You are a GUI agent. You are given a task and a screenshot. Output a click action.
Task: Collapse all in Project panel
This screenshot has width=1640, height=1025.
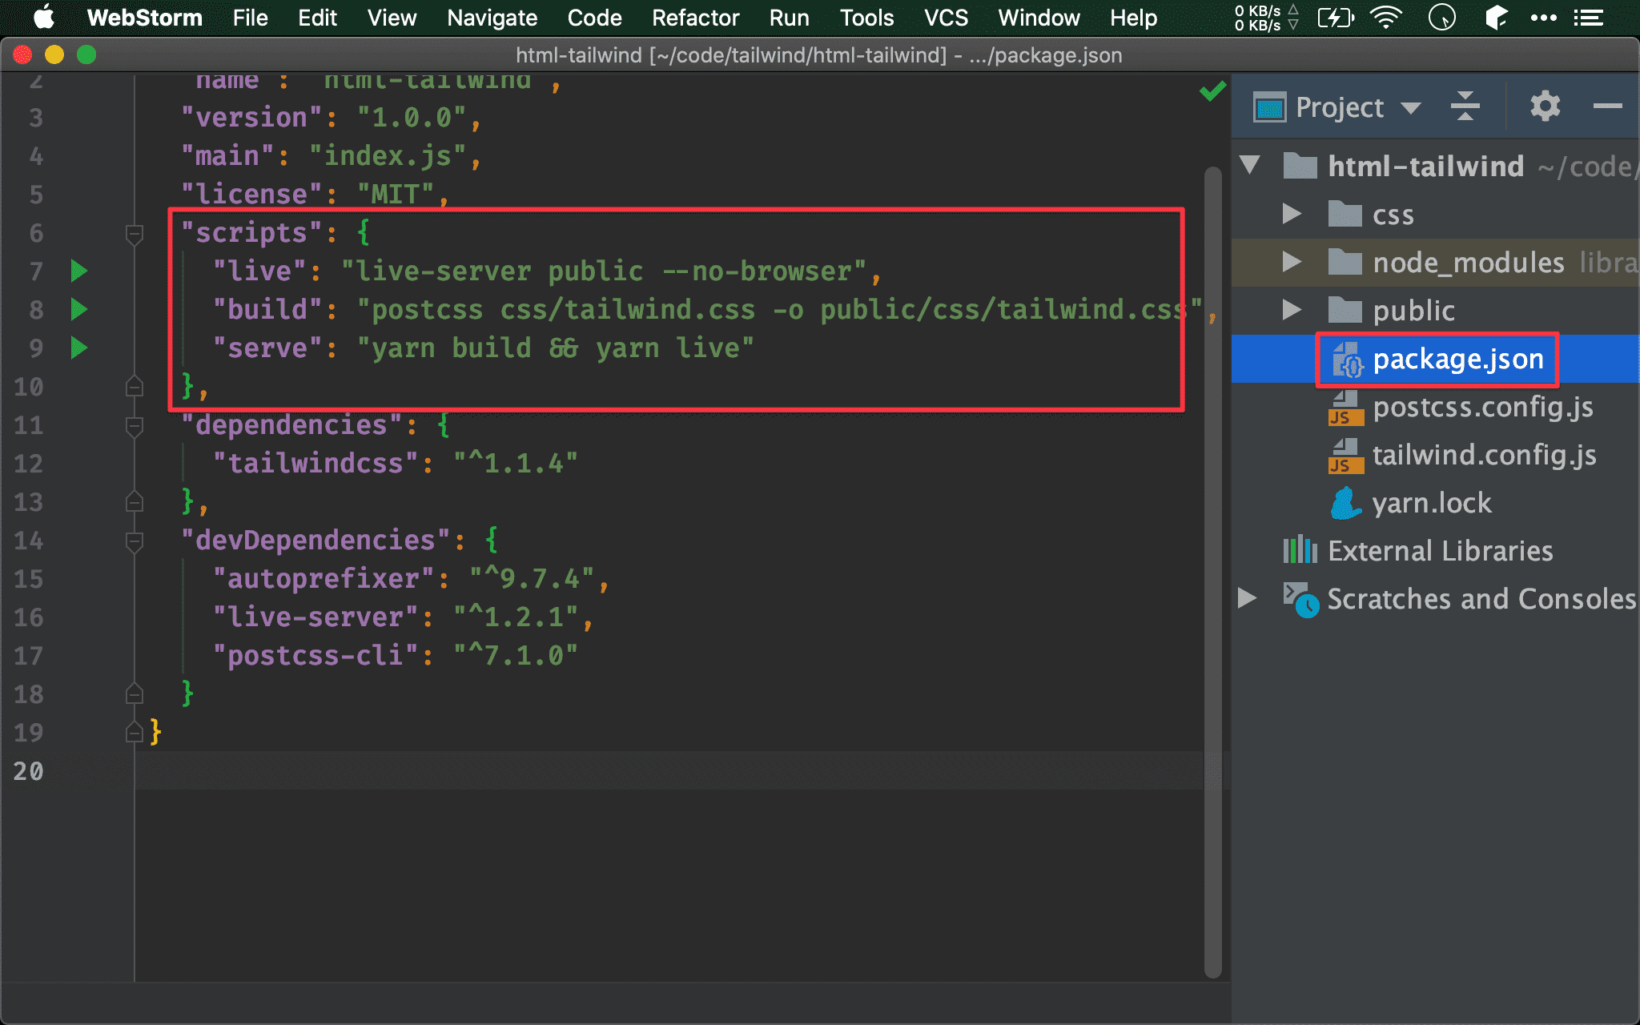1465,107
